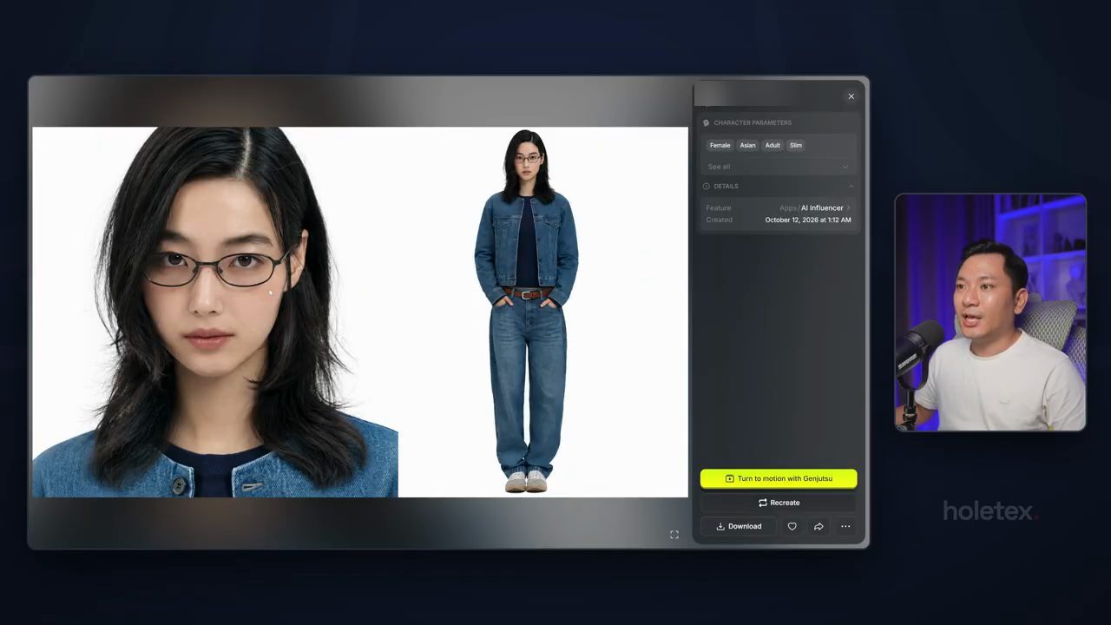
Task: Click Turn to motion with Genjutsu
Action: [779, 478]
